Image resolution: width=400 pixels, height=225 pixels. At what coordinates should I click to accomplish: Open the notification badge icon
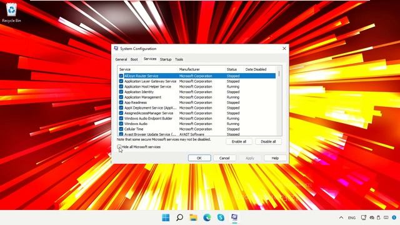point(394,217)
